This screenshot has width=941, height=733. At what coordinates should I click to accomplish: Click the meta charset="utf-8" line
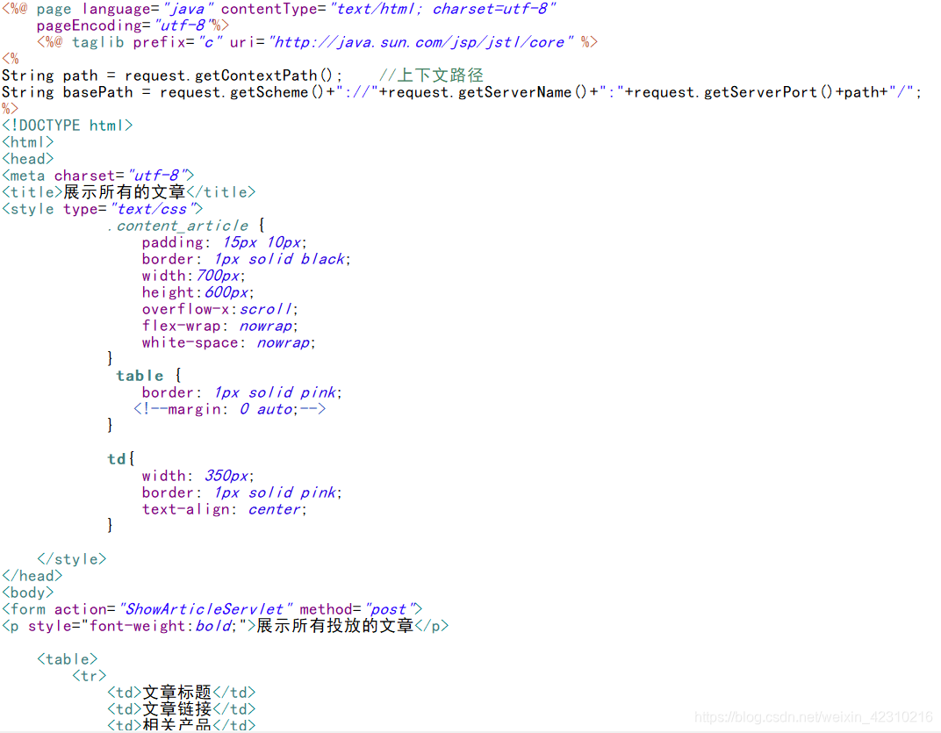pos(97,176)
